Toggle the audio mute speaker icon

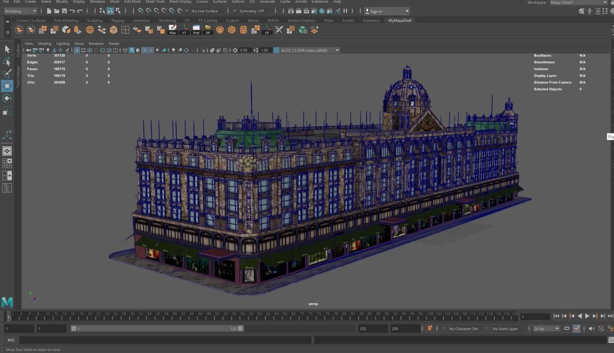[x=591, y=328]
